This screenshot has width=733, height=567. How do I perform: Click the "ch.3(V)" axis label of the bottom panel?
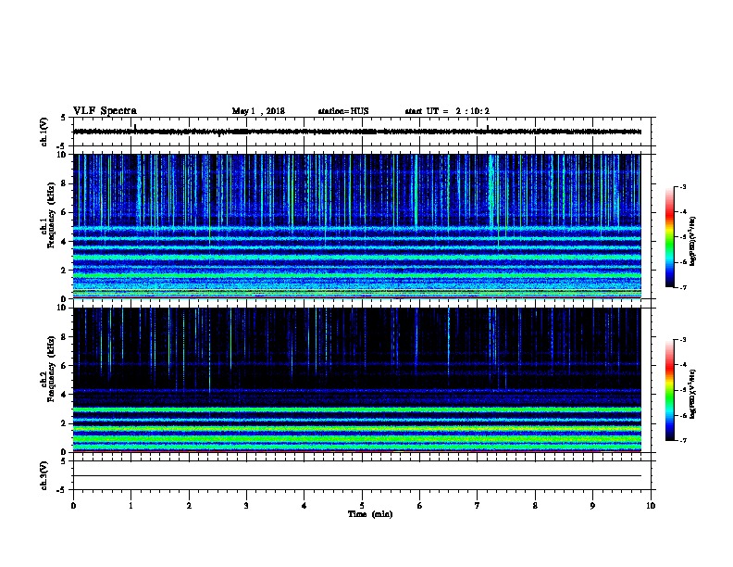coord(43,475)
